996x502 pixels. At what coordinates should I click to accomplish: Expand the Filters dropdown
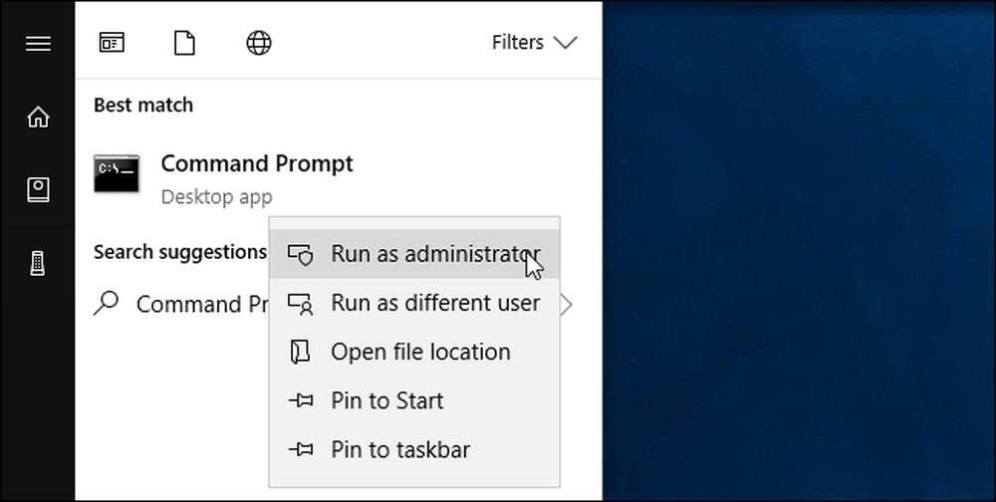coord(534,43)
